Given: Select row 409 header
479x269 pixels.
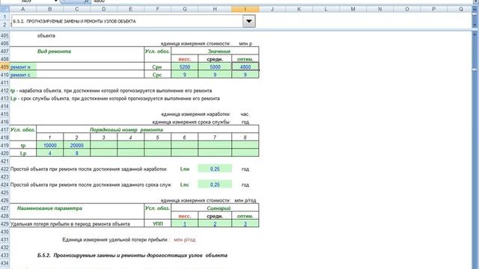Looking at the screenshot, I should 4,67.
